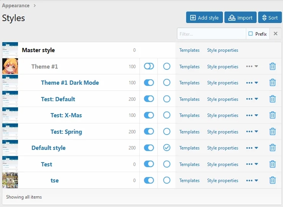This screenshot has width=283, height=207.
Task: Delete the tse style with trash icon
Action: coord(272,180)
